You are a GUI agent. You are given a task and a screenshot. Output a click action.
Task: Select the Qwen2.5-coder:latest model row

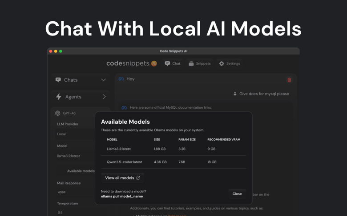tap(173, 162)
